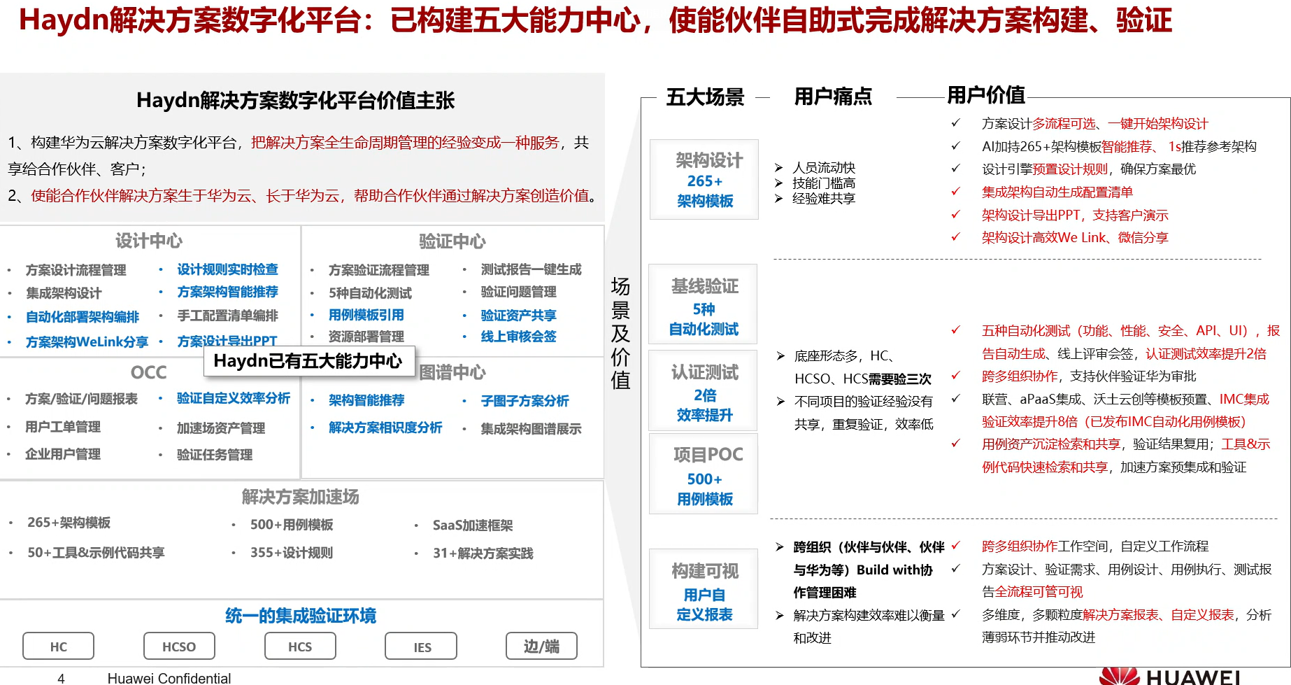Open the 设计规则实时检查 link
The height and width of the screenshot is (685, 1291).
pyautogui.click(x=227, y=269)
